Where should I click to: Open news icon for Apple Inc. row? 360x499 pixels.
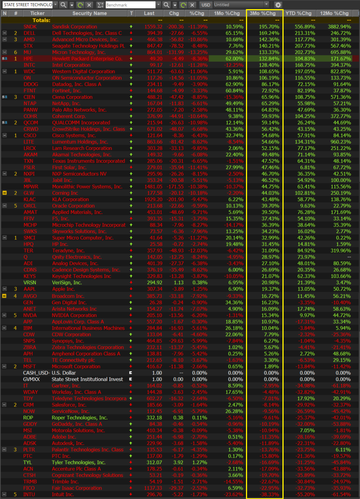point(5,289)
